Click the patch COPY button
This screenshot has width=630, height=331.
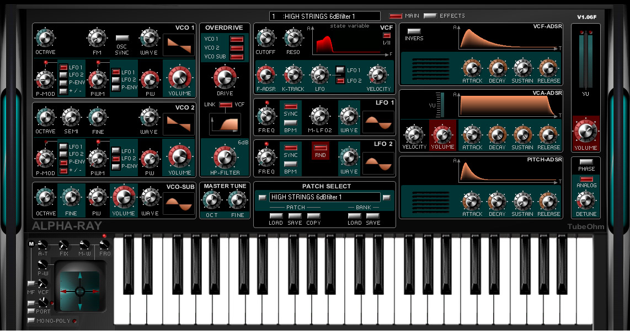[x=313, y=216]
